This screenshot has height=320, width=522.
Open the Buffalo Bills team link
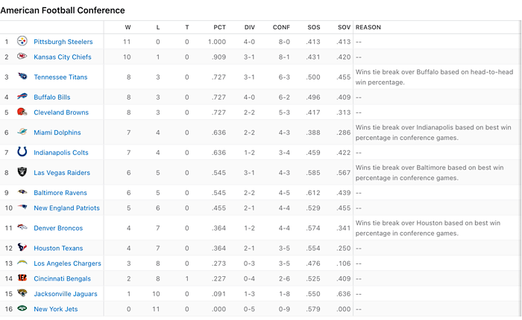pyautogui.click(x=52, y=97)
